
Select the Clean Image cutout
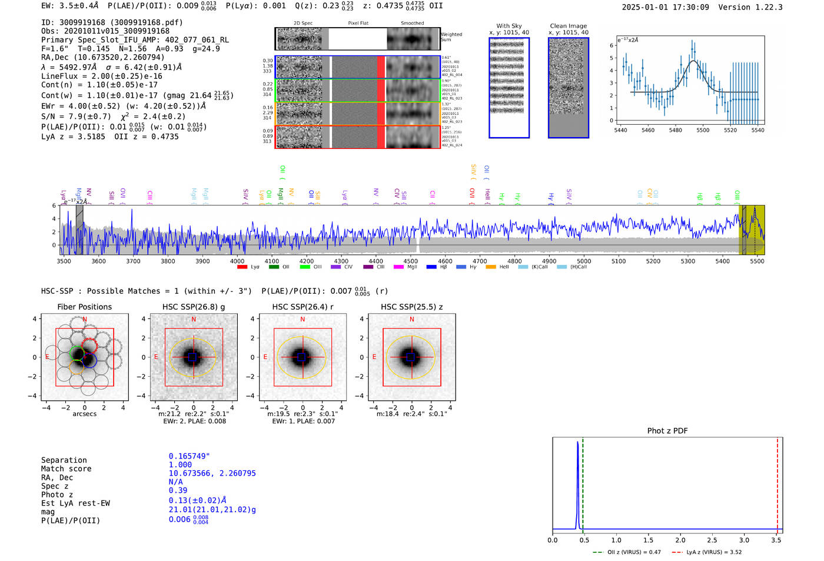coord(569,88)
